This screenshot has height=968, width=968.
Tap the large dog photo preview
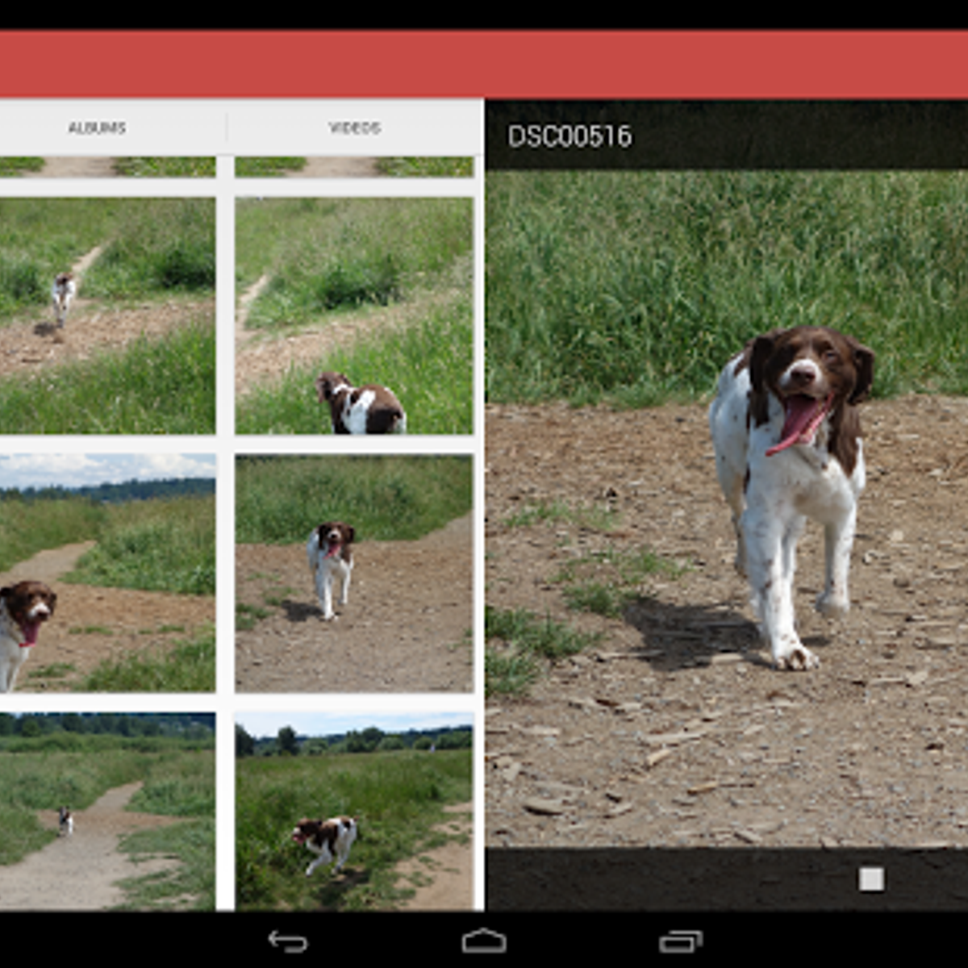[x=726, y=508]
